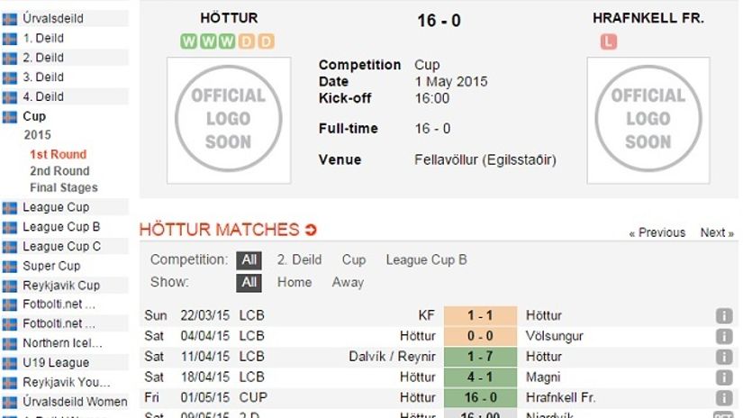Click the 16 - 0 green score cell

[x=481, y=397]
